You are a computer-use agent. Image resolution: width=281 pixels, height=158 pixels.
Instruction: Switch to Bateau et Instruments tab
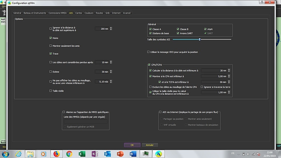[x=35, y=13]
